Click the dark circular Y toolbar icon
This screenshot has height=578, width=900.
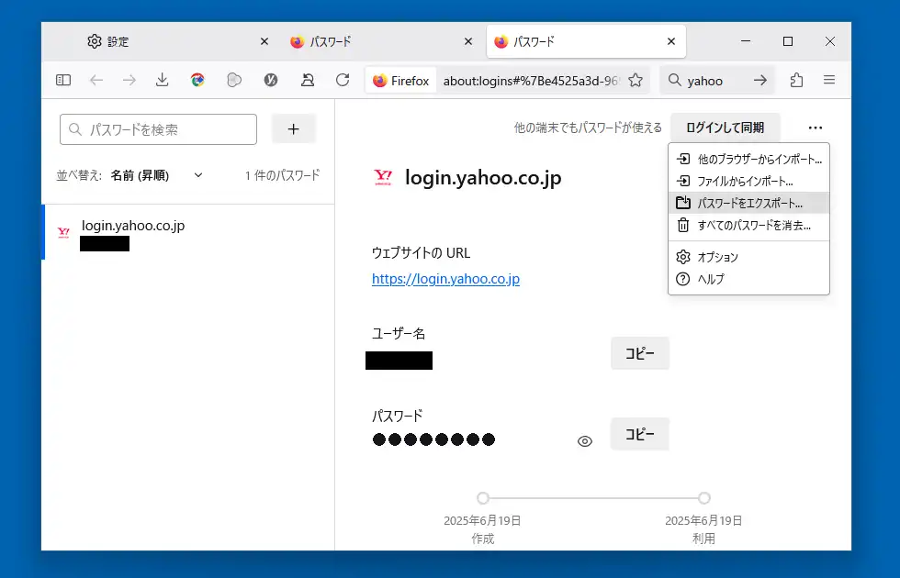tap(271, 80)
